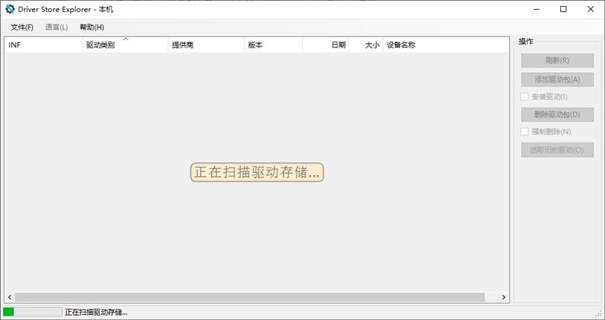The image size is (605, 320).
Task: Click the 删除驱动包(D) button
Action: [x=557, y=114]
